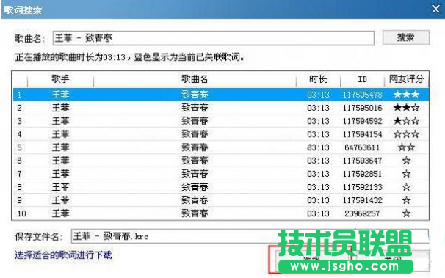Select lyric row with ID 117592133
445x278 pixels.
221,187
